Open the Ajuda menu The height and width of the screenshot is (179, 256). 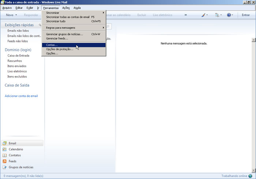77,8
